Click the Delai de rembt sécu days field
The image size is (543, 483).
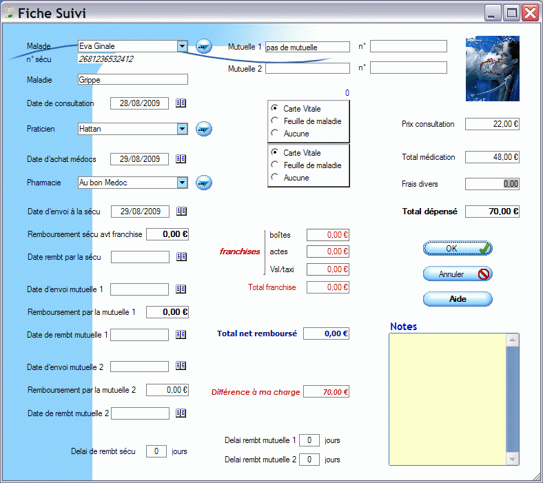click(x=156, y=451)
